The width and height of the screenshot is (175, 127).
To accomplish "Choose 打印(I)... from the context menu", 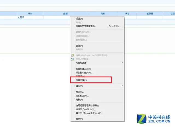I will (97, 92).
